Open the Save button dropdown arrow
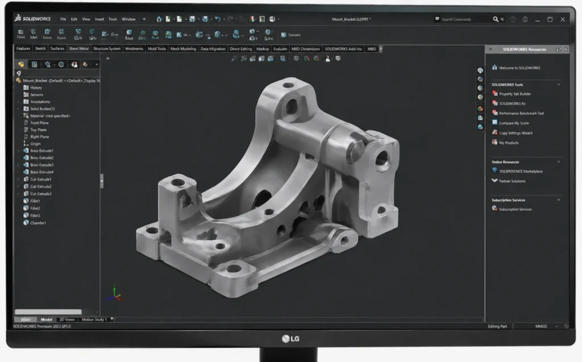This screenshot has width=582, height=362. click(x=198, y=19)
